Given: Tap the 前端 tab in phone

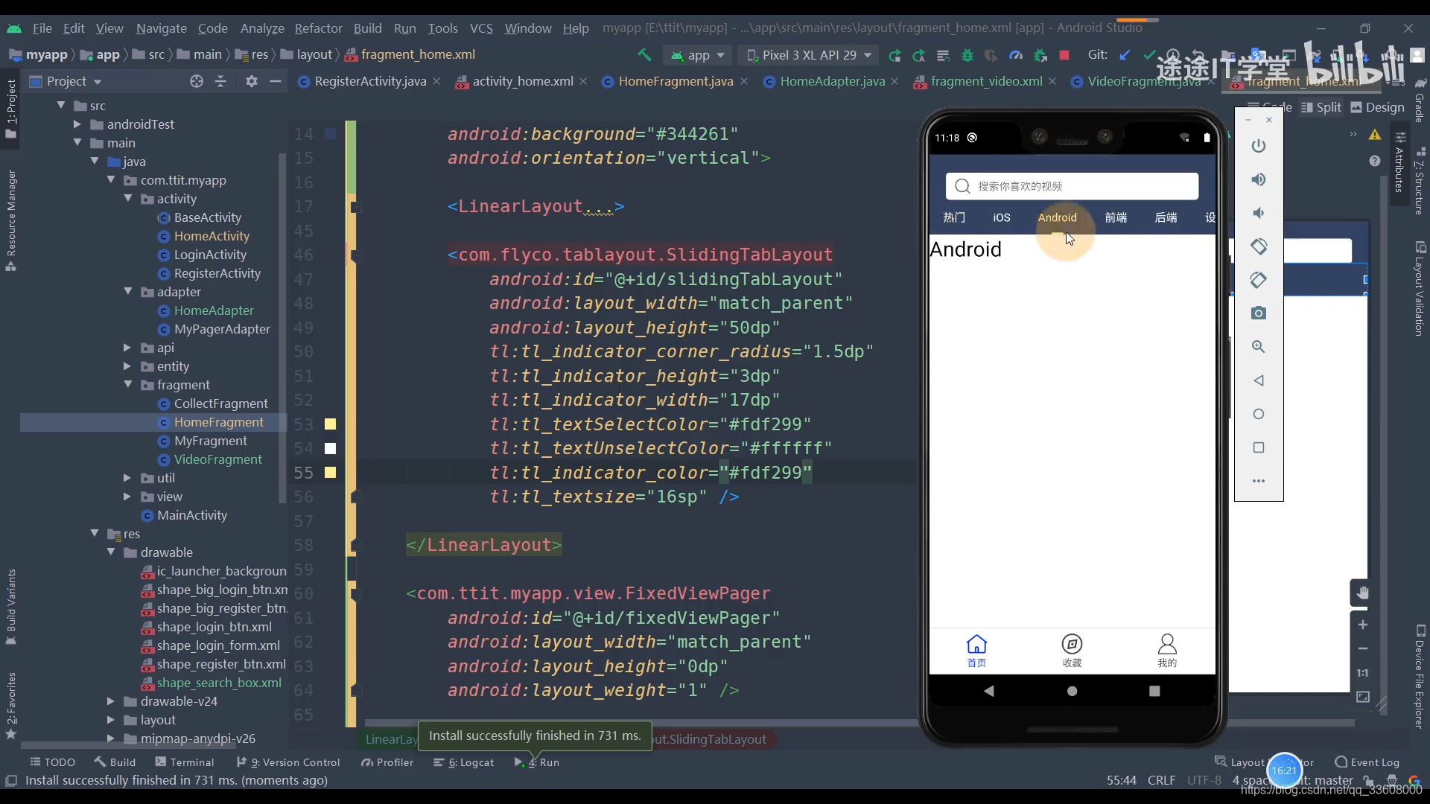Looking at the screenshot, I should (x=1116, y=217).
